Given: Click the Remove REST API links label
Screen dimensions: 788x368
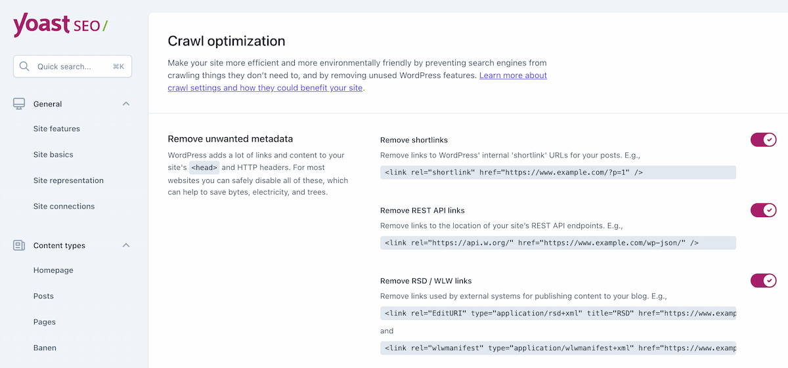Looking at the screenshot, I should 422,211.
